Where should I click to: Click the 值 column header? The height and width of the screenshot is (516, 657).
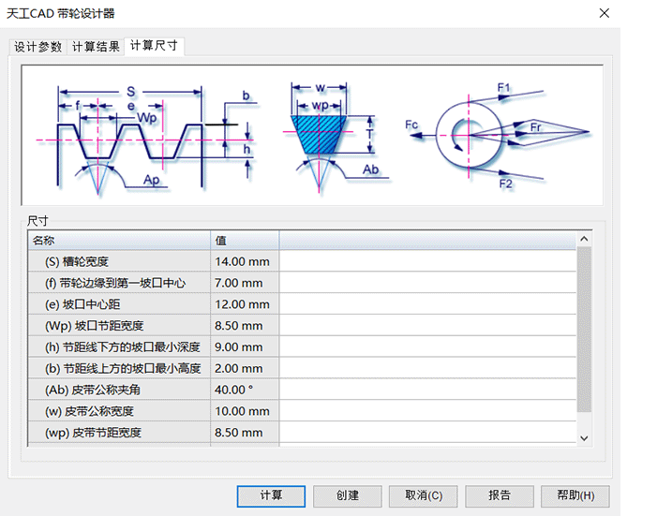point(245,241)
